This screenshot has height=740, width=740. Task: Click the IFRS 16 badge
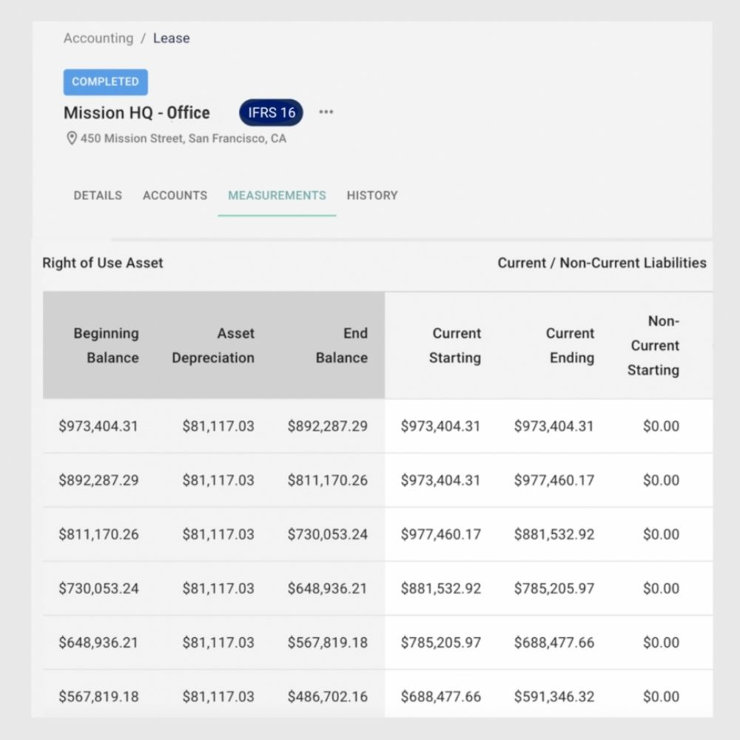coord(270,112)
